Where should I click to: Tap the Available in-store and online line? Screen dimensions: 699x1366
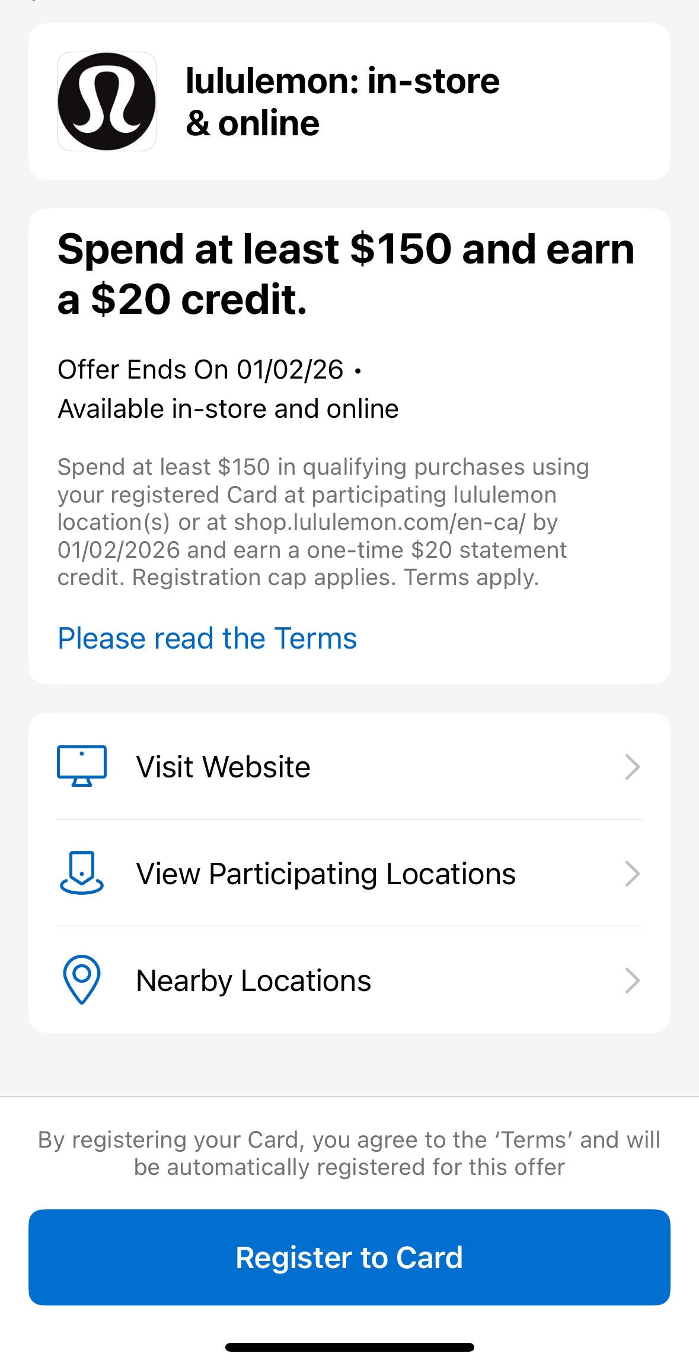coord(228,409)
